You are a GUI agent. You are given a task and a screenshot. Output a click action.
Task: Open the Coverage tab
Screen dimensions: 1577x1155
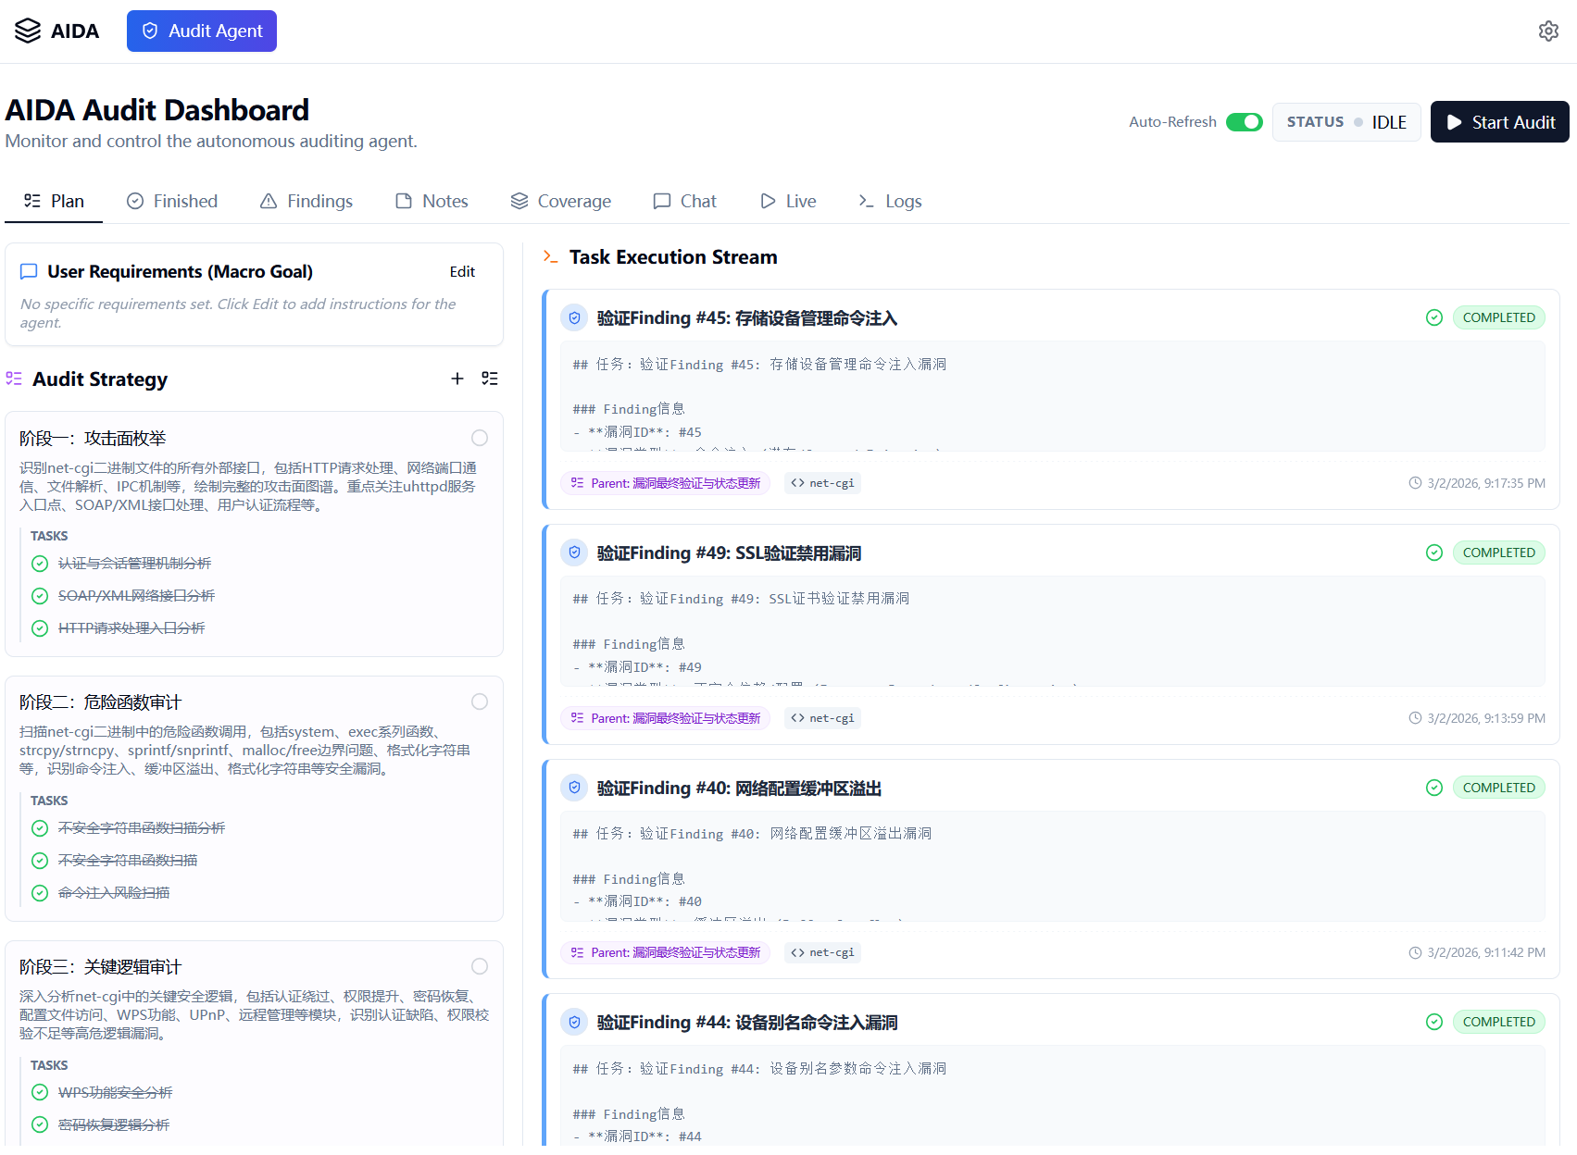(561, 201)
